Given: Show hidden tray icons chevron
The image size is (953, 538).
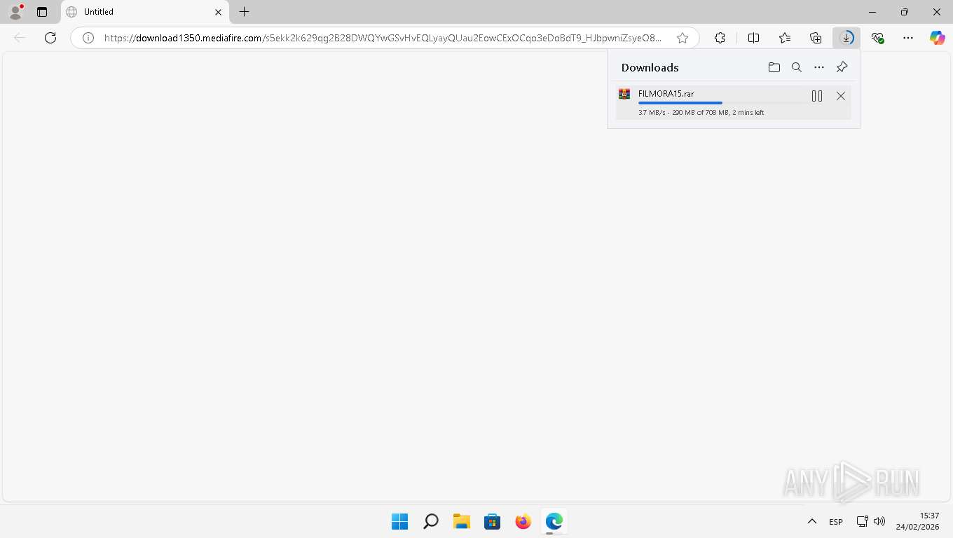Looking at the screenshot, I should click(811, 521).
